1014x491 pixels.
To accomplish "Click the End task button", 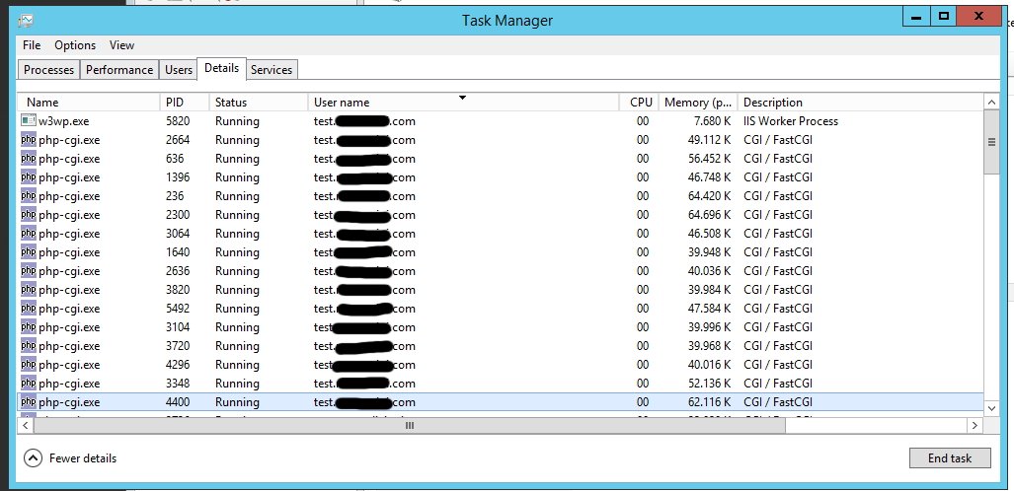I will 950,458.
